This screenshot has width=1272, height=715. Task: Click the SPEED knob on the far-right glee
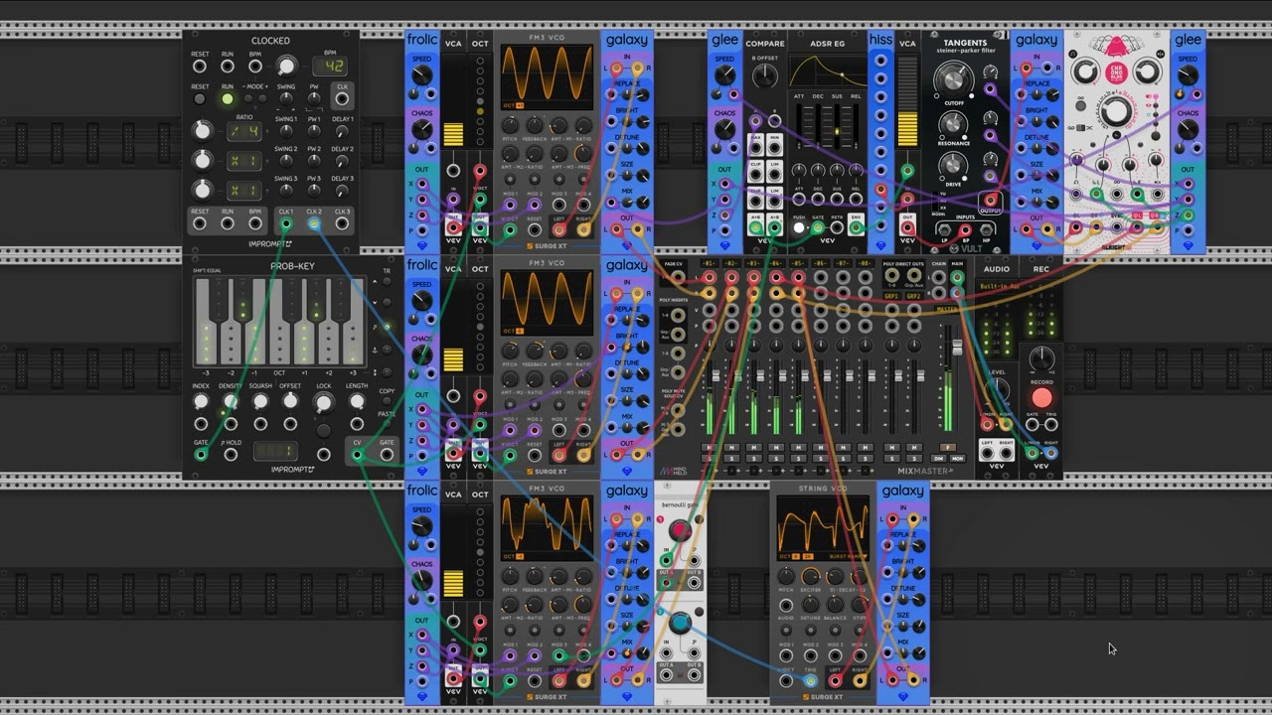click(x=1188, y=77)
